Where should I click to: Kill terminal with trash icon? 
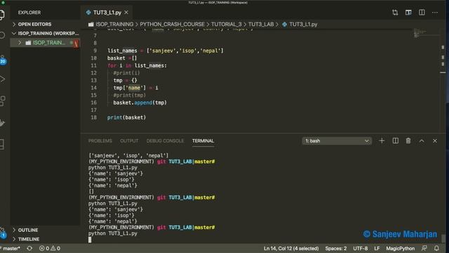pos(408,141)
